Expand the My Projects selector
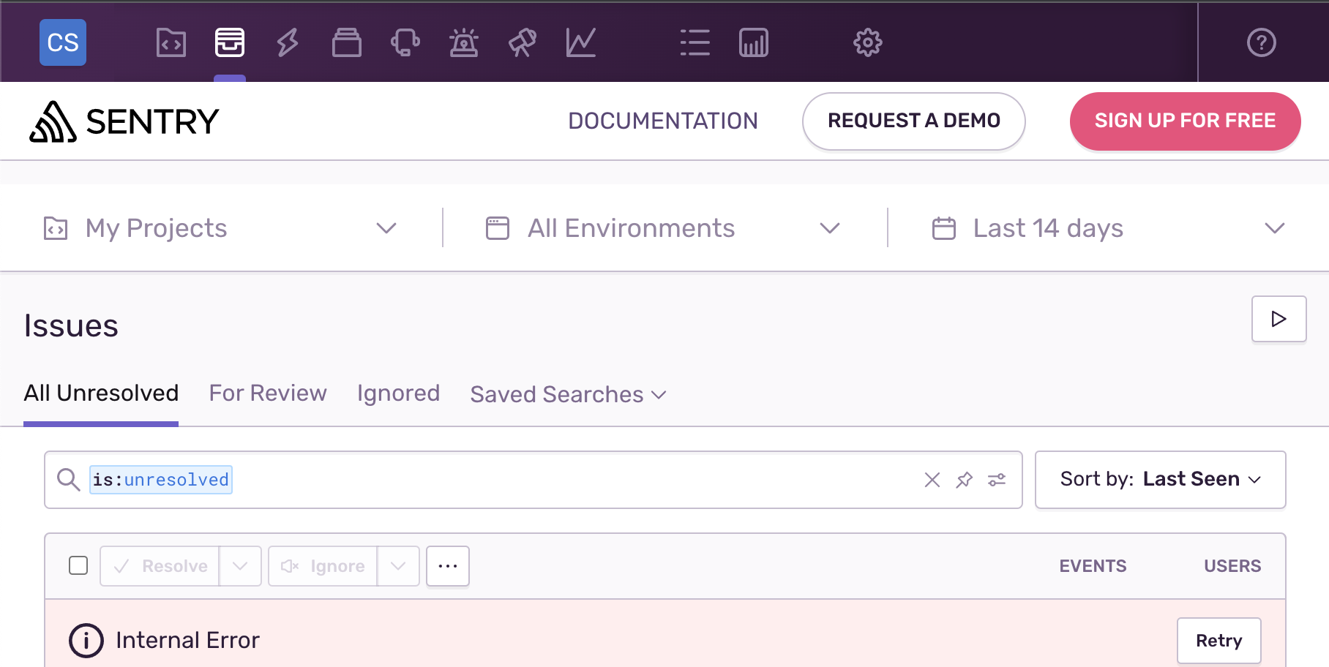 point(221,228)
